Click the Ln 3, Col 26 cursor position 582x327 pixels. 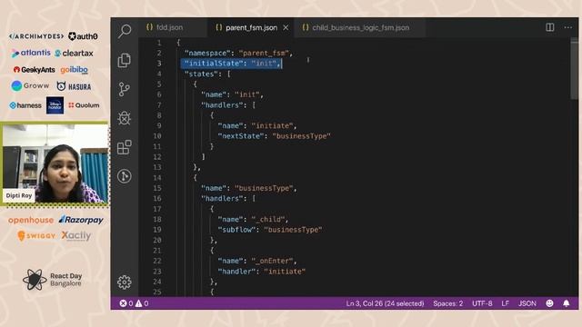385,303
